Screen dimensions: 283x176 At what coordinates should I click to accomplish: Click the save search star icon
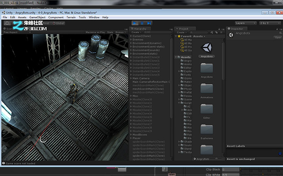[221, 33]
